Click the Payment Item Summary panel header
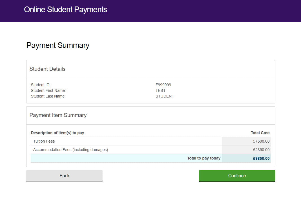Image resolution: width=301 pixels, height=197 pixels. [58, 115]
